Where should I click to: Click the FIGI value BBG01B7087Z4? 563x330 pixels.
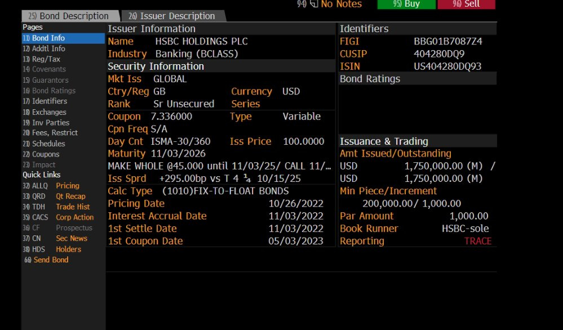click(447, 41)
